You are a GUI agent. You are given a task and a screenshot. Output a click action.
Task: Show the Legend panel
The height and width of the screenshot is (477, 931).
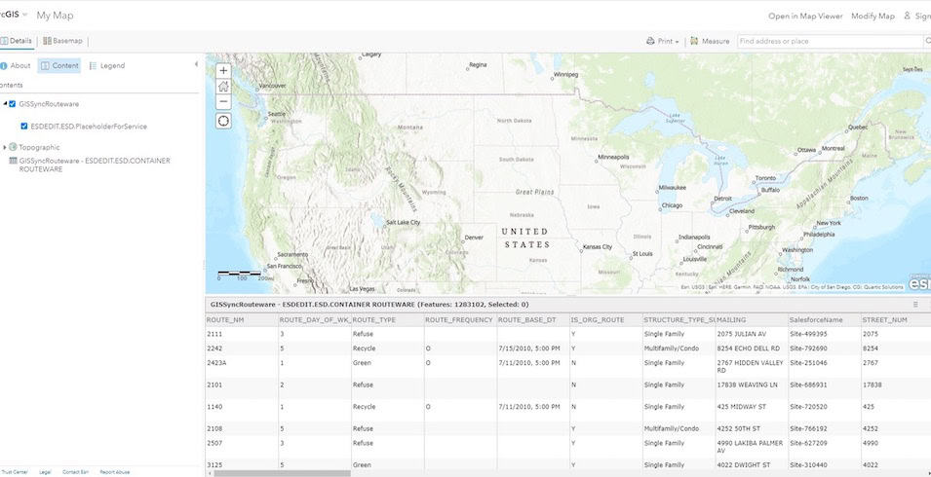tap(107, 65)
